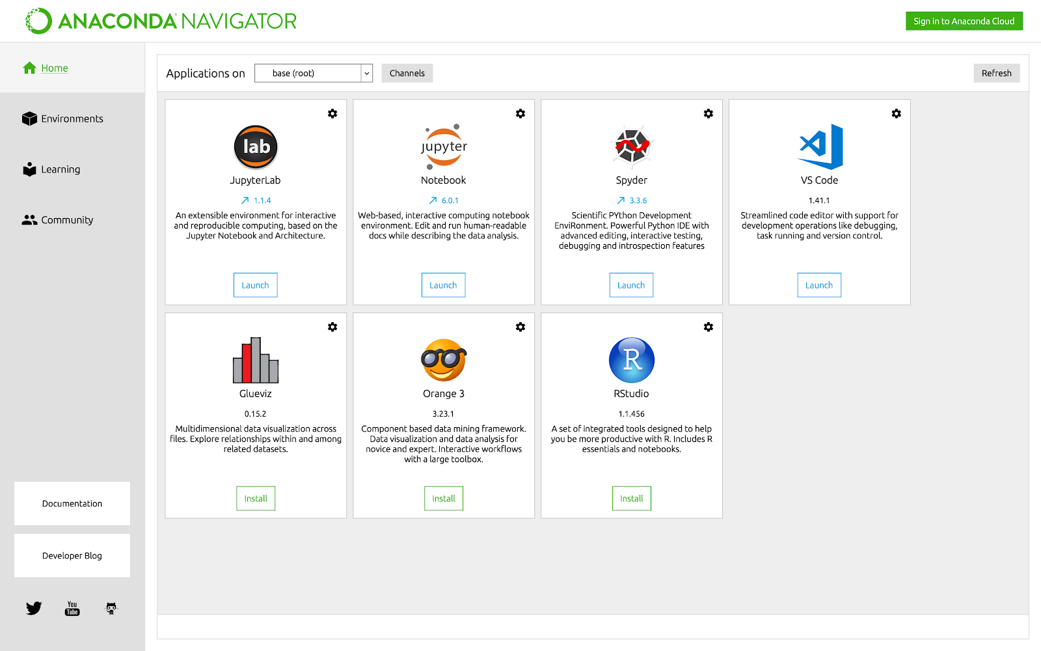Install Glueviz
The width and height of the screenshot is (1041, 651).
[x=256, y=499]
